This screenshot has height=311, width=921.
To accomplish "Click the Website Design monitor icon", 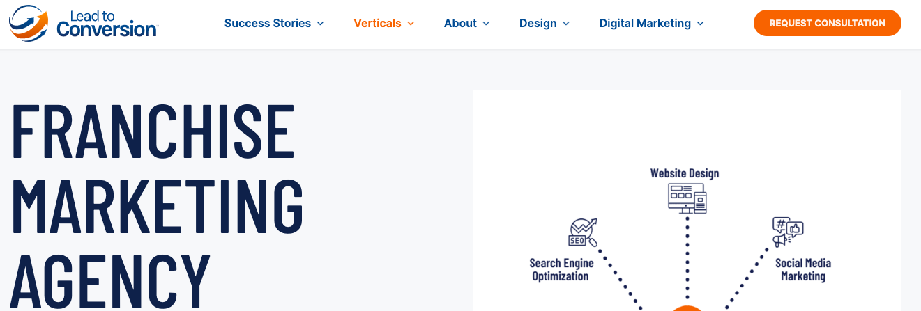I will [687, 198].
